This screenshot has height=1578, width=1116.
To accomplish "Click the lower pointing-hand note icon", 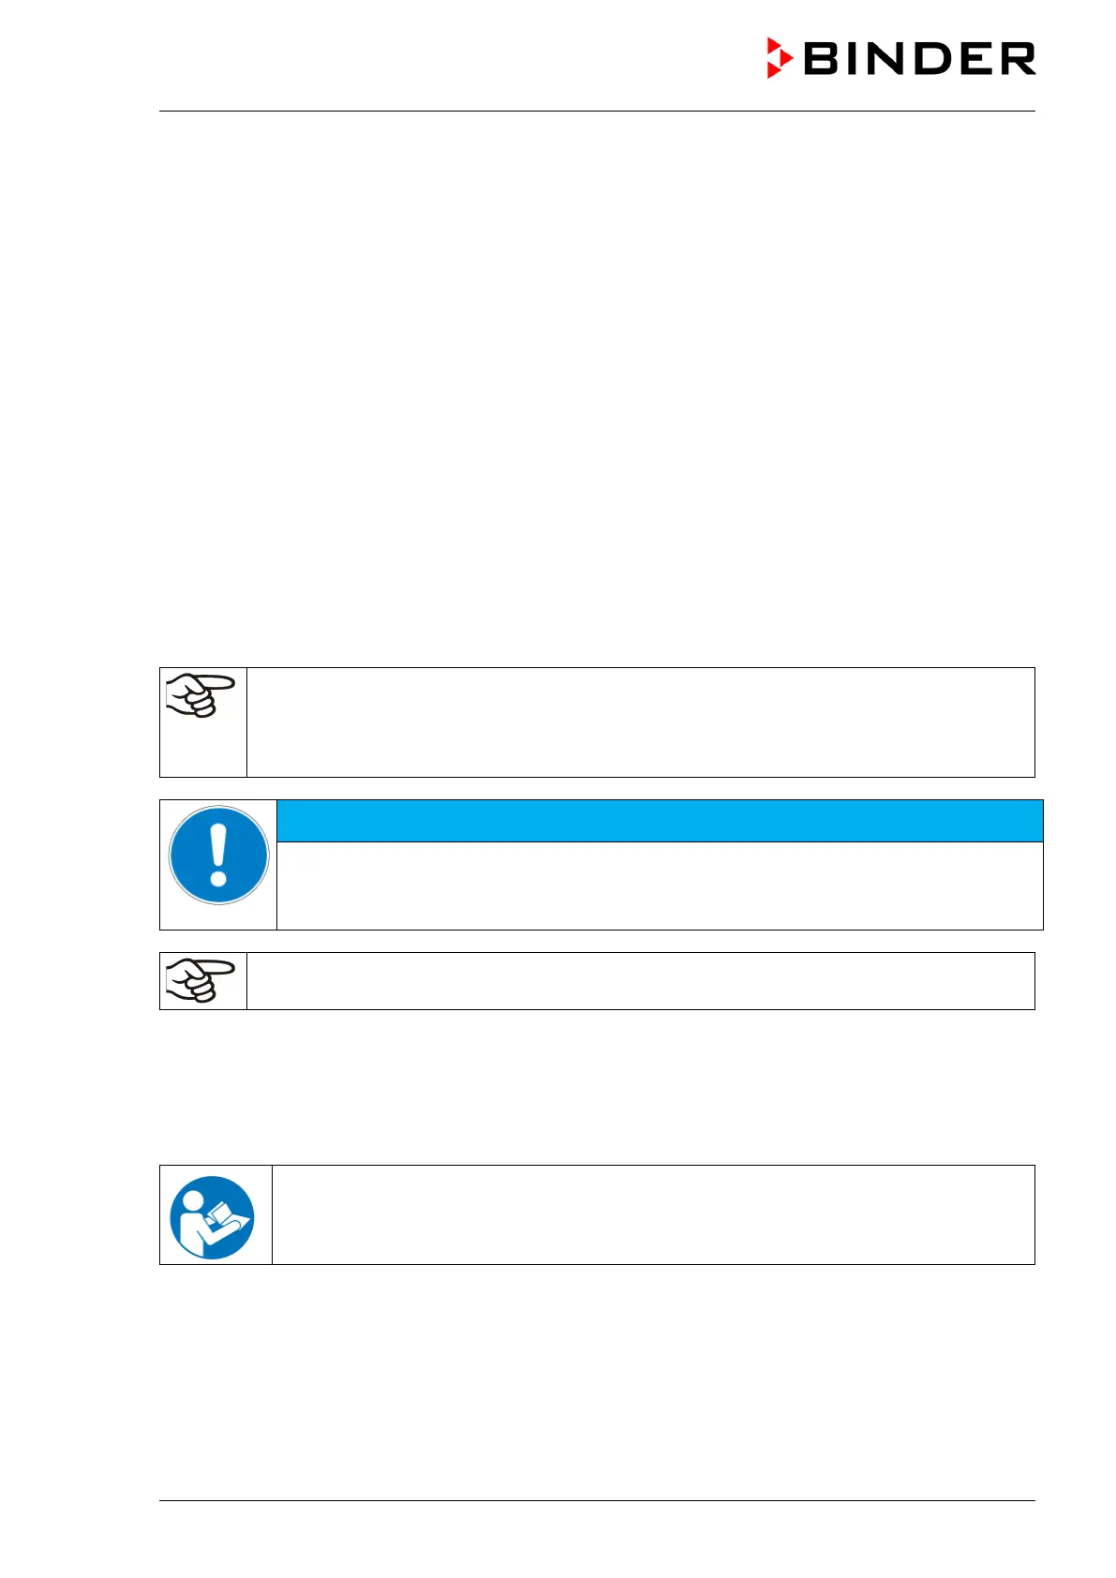I will coord(200,980).
